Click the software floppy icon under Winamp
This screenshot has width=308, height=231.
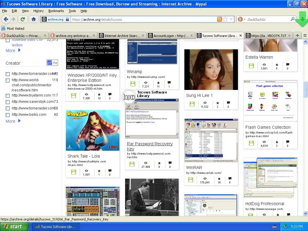[133, 84]
